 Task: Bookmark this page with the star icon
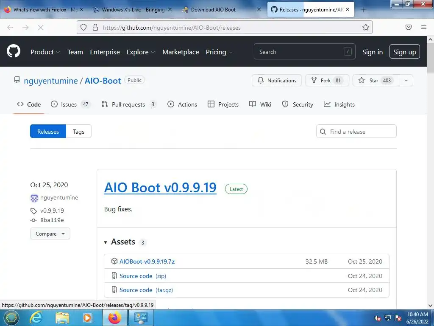[366, 27]
